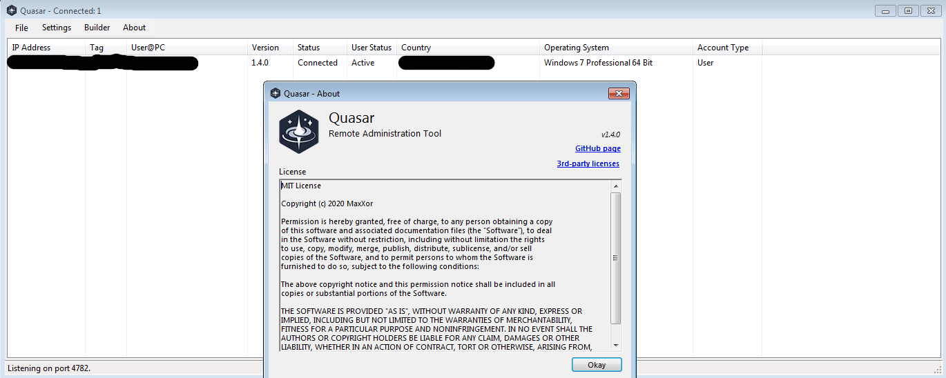Click the Quasar logo in About dialog
The width and height of the screenshot is (946, 378).
point(298,131)
